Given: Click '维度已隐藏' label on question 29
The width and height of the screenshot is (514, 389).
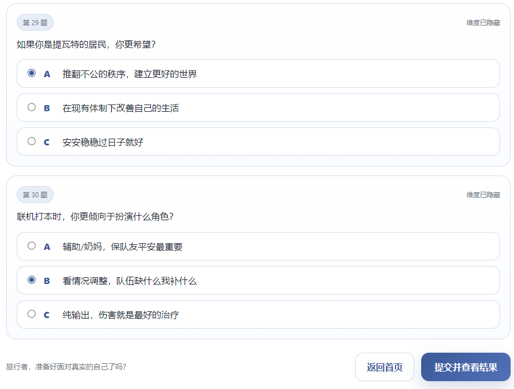Looking at the screenshot, I should [483, 23].
